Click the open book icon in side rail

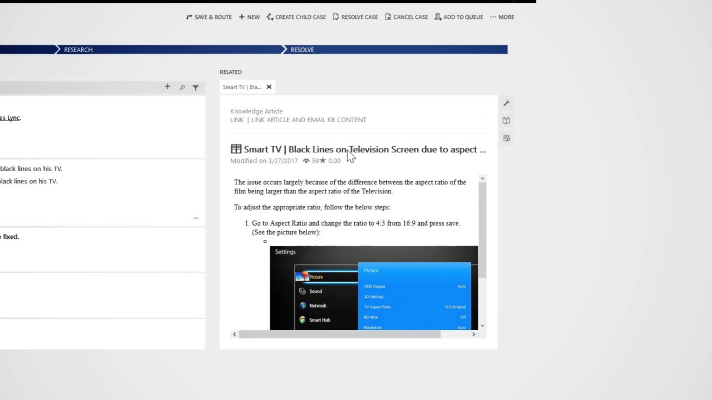click(506, 120)
